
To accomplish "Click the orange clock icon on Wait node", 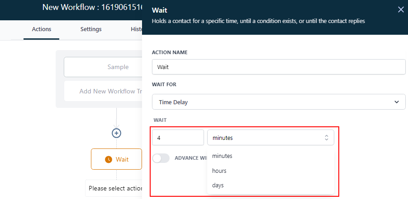I will 108,159.
